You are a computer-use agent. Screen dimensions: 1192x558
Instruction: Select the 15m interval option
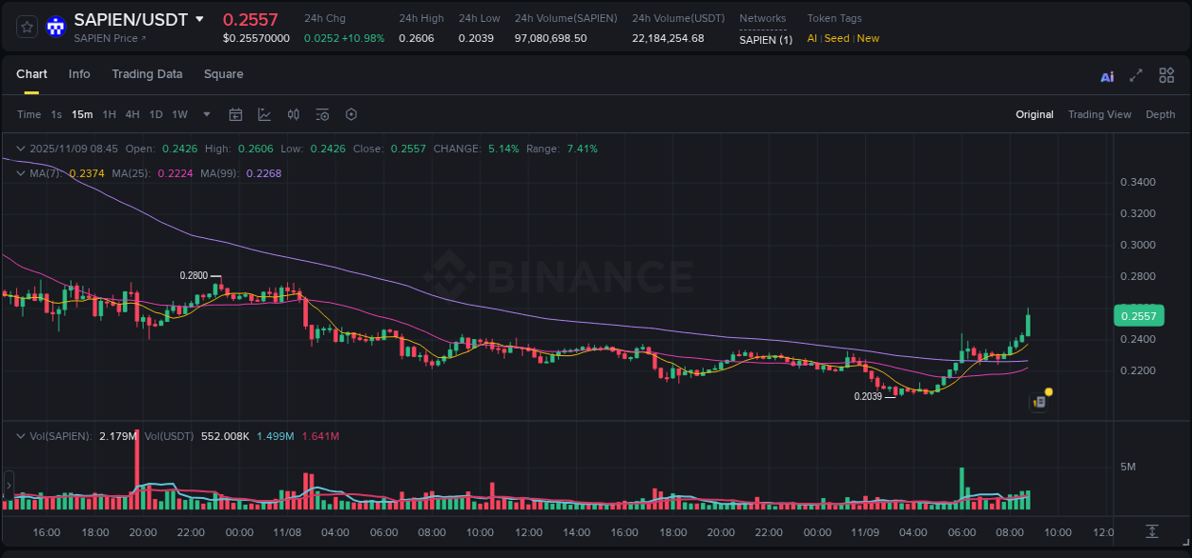pyautogui.click(x=82, y=114)
